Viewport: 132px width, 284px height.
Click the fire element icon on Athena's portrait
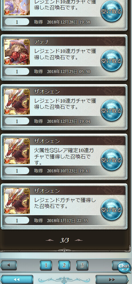[7, 61]
